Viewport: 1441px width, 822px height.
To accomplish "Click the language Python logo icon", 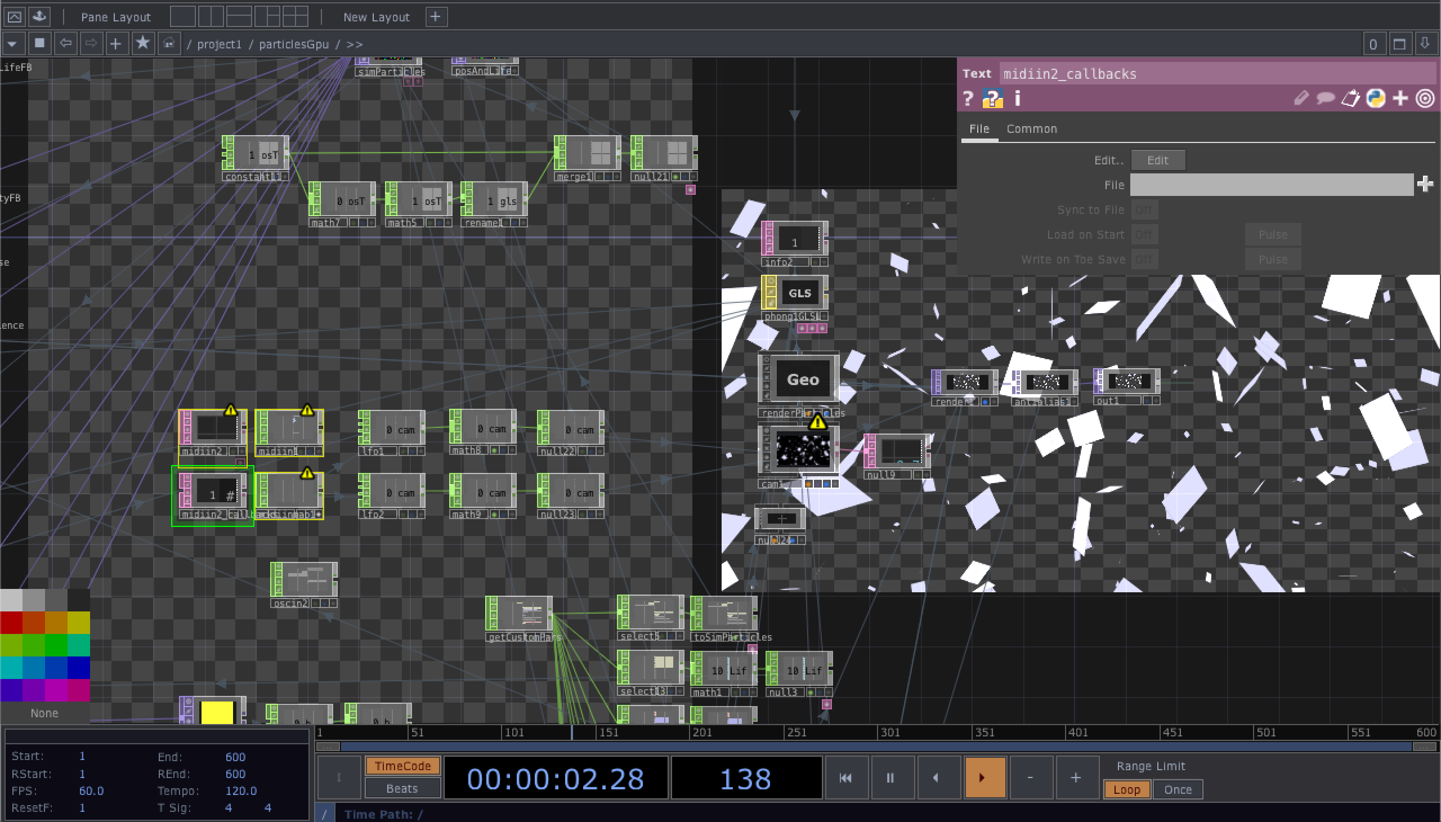I will tap(1375, 99).
